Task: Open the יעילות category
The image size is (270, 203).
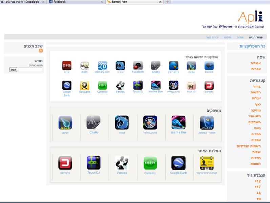Action: 256,98
